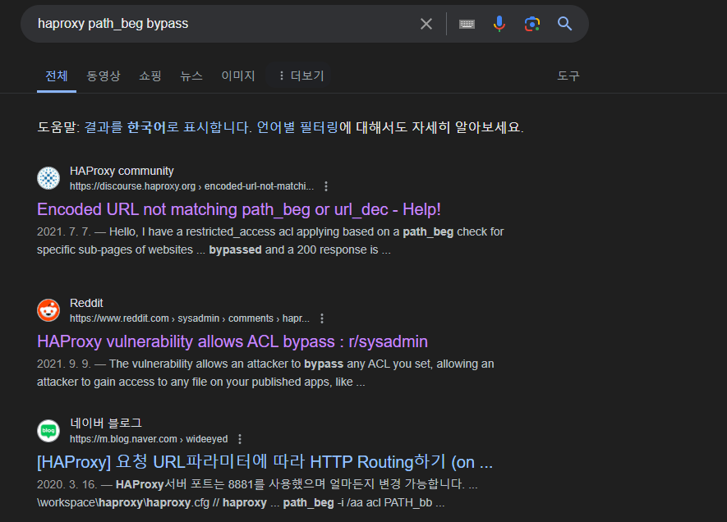This screenshot has height=522, width=727.
Task: Open the 뉴스 results tab
Action: (191, 76)
